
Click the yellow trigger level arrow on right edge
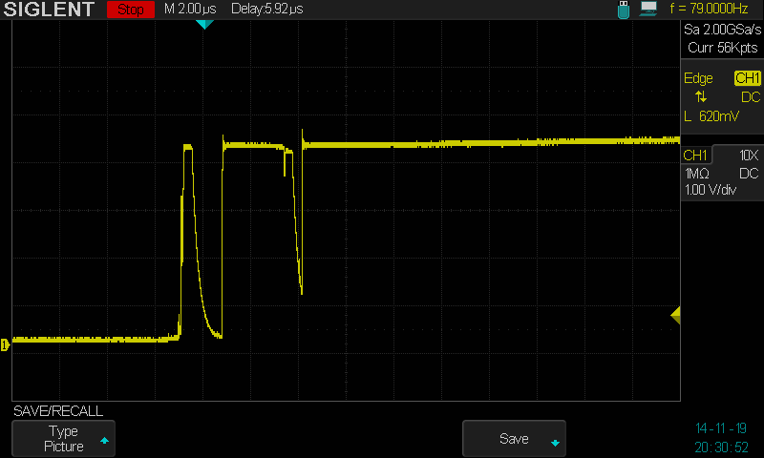click(675, 315)
